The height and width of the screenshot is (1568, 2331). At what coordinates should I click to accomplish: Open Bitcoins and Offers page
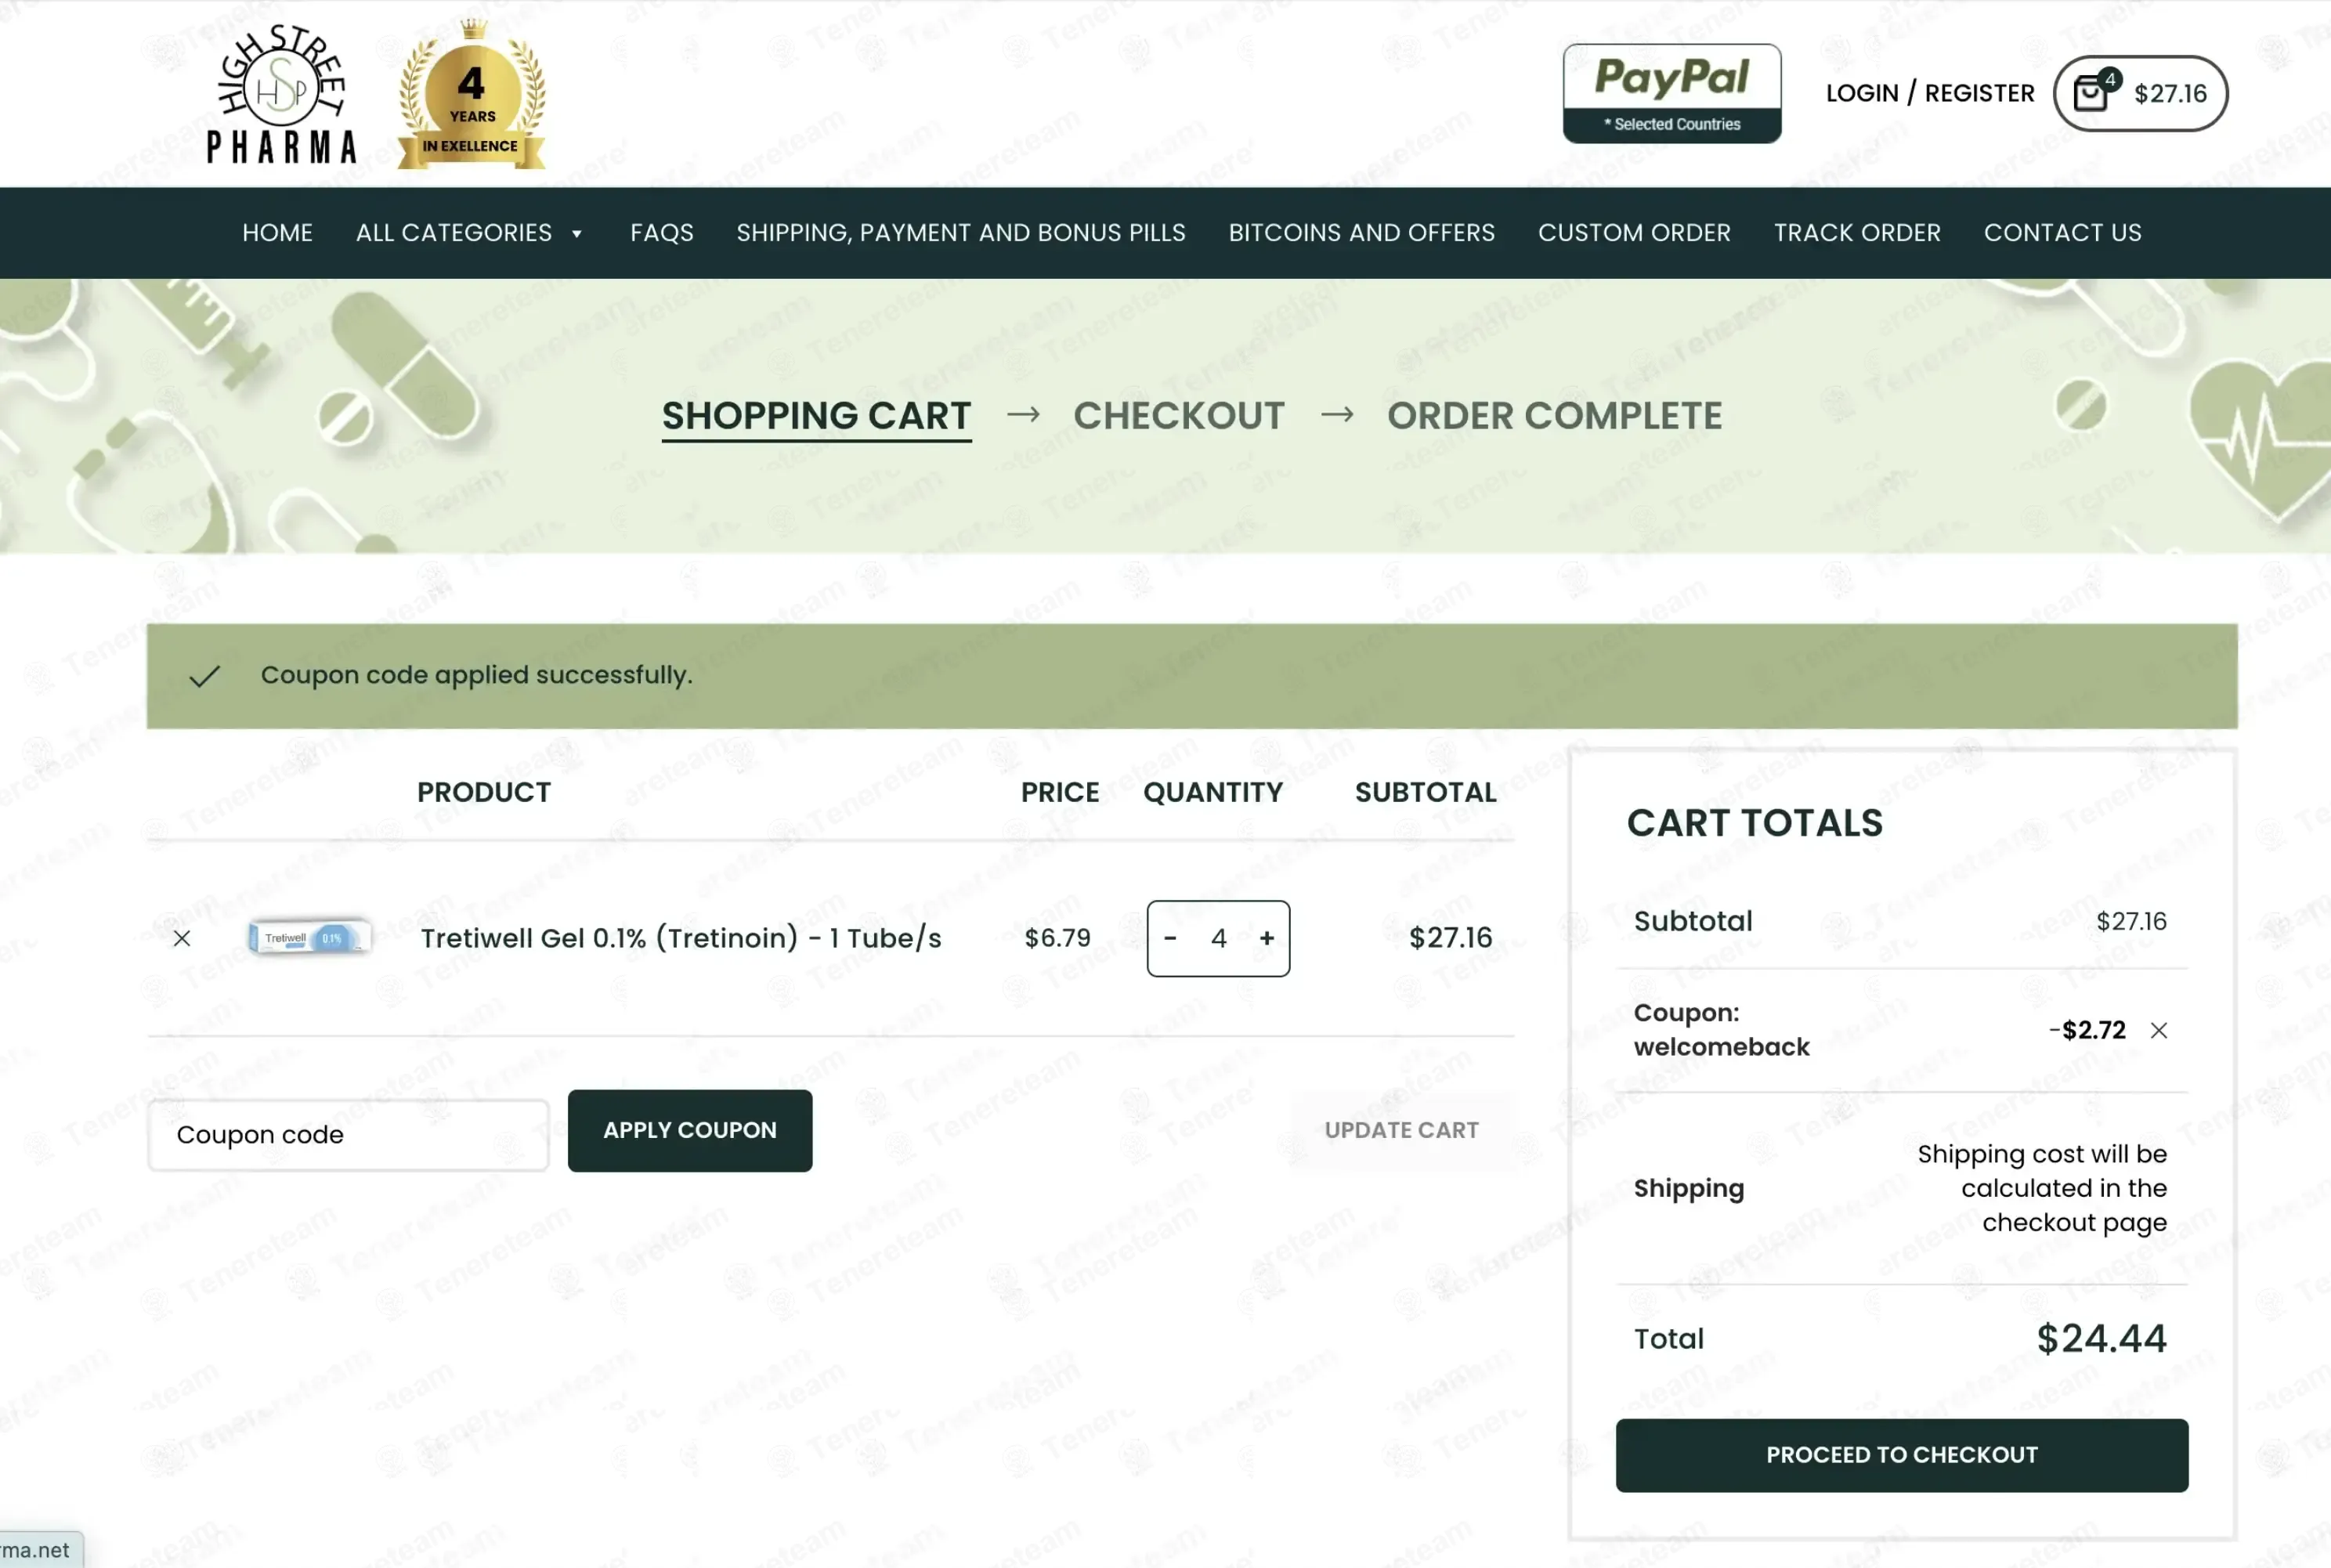pyautogui.click(x=1361, y=233)
